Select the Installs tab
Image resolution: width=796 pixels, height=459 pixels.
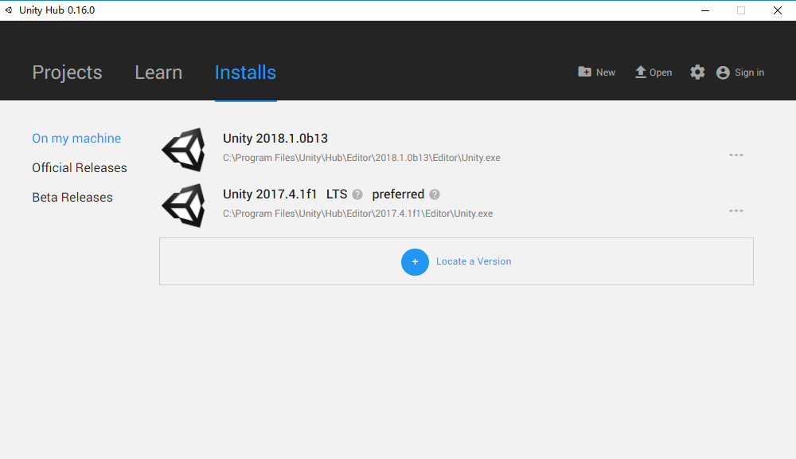[x=245, y=73]
